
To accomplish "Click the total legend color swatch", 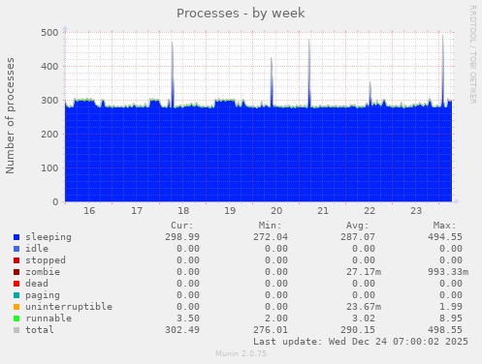I will (16, 330).
